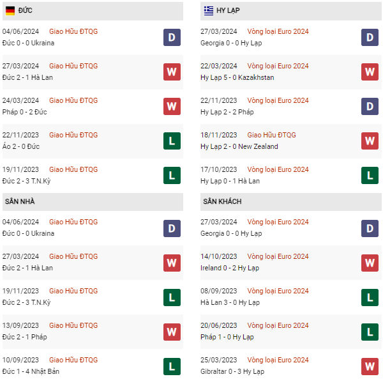This screenshot has width=383, height=379.
Task: Select the SÂN NHÀ section header
Action: [20, 201]
